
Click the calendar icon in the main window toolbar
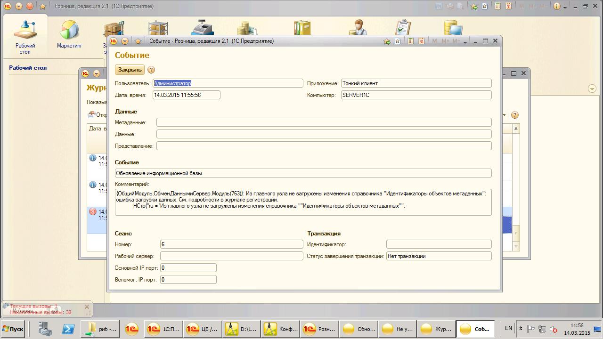508,6
